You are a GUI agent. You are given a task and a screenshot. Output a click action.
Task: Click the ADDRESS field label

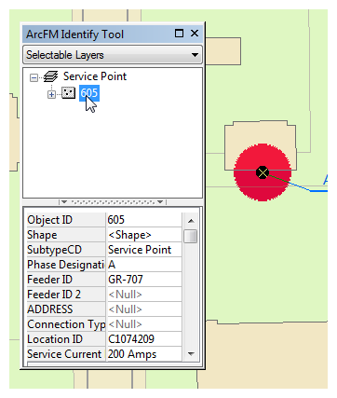(x=66, y=309)
